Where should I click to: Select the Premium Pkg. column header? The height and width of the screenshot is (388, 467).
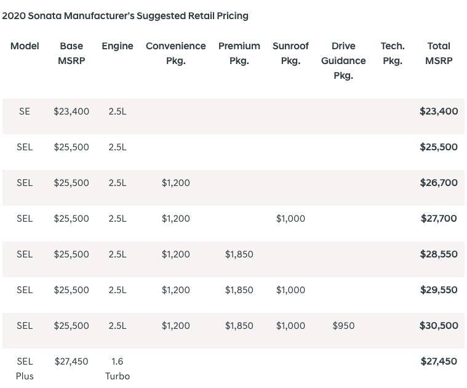pos(239,54)
